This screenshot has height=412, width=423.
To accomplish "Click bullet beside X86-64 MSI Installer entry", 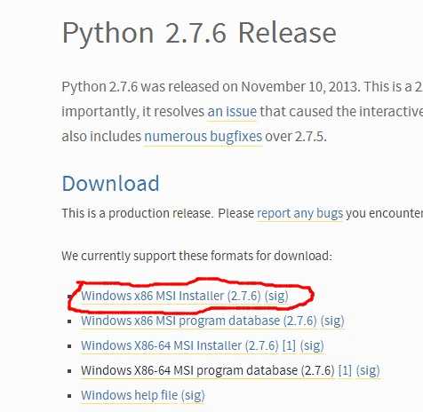I will (69, 346).
